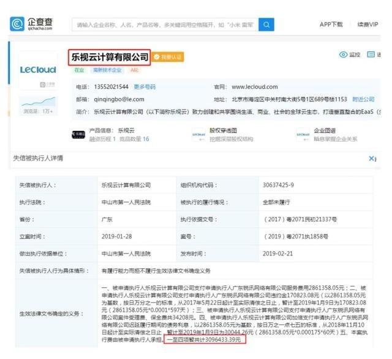Viewport: 392px width, 359px height.
Task: Click the Qichacha logo in header
Action: [x=31, y=25]
